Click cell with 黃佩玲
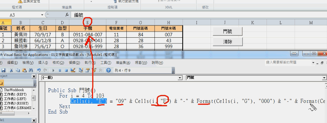The height and width of the screenshot is (123, 327). (x=21, y=34)
